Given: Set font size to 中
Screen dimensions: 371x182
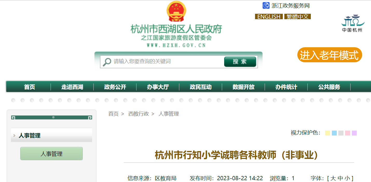Looking at the screenshot, I should pos(340,178).
